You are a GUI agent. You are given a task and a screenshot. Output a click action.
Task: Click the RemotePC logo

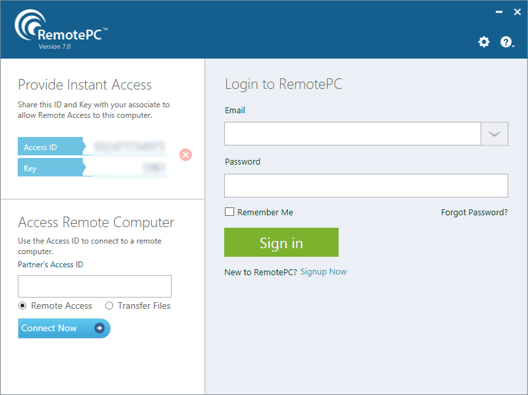(x=61, y=26)
